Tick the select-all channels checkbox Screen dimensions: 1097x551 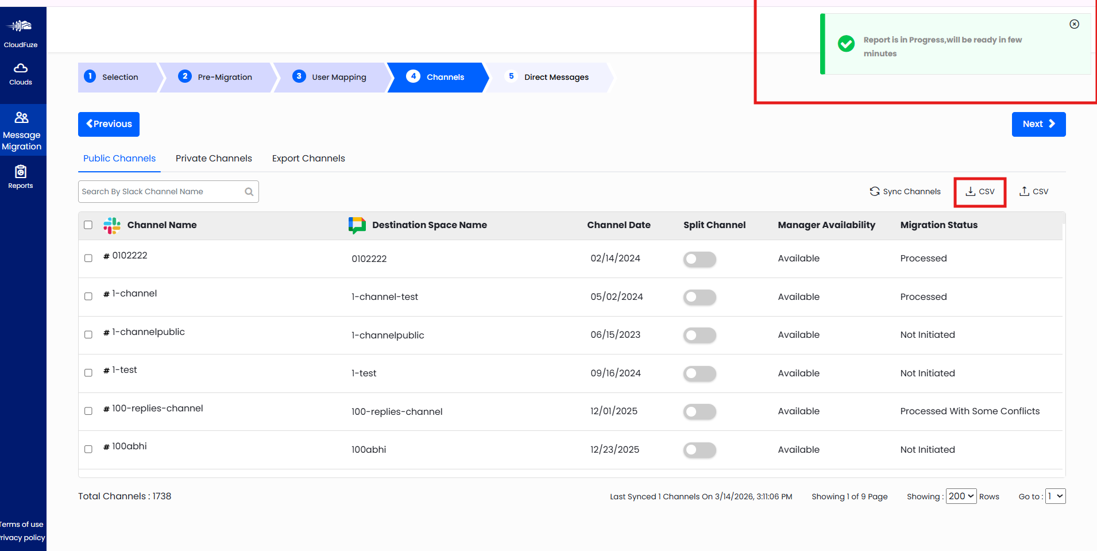tap(88, 225)
